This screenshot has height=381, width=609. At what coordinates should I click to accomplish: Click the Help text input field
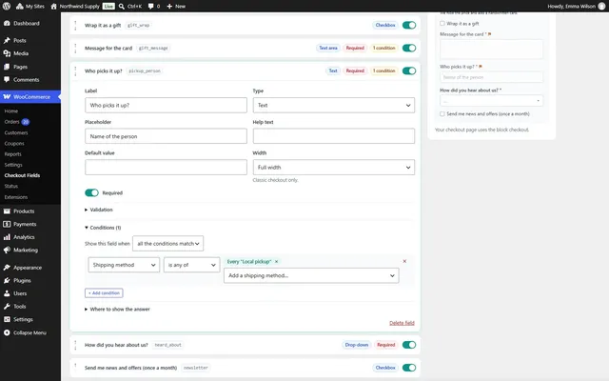coord(334,136)
